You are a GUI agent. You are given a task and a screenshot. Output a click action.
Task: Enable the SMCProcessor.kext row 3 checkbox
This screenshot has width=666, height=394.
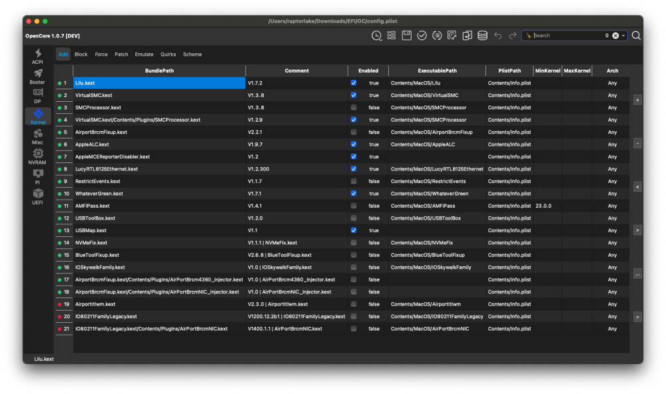(x=354, y=107)
